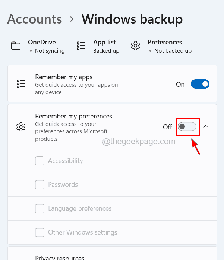Go back to Accounts via breadcrumb
The width and height of the screenshot is (224, 260).
(35, 19)
